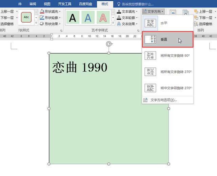217x176 pixels.
Task: Click 下移一层 at the left edge
Action: pyautogui.click(x=7, y=18)
